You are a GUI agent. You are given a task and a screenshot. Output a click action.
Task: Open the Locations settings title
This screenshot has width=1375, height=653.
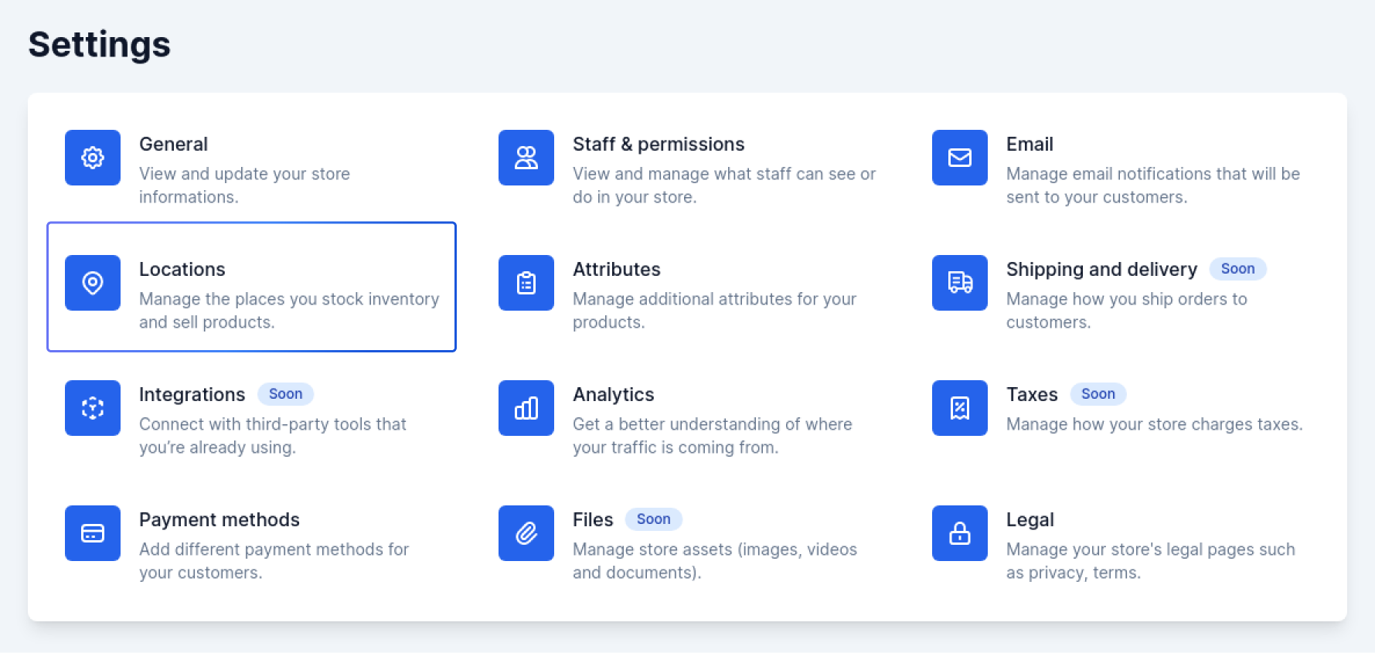pyautogui.click(x=182, y=270)
